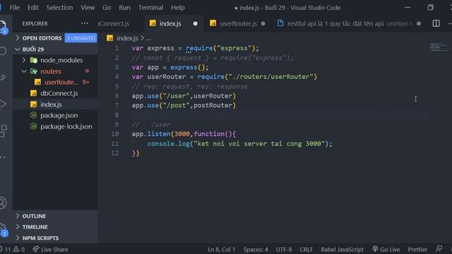Click index.js in the breadcrumb
452x254 pixels.
click(127, 38)
